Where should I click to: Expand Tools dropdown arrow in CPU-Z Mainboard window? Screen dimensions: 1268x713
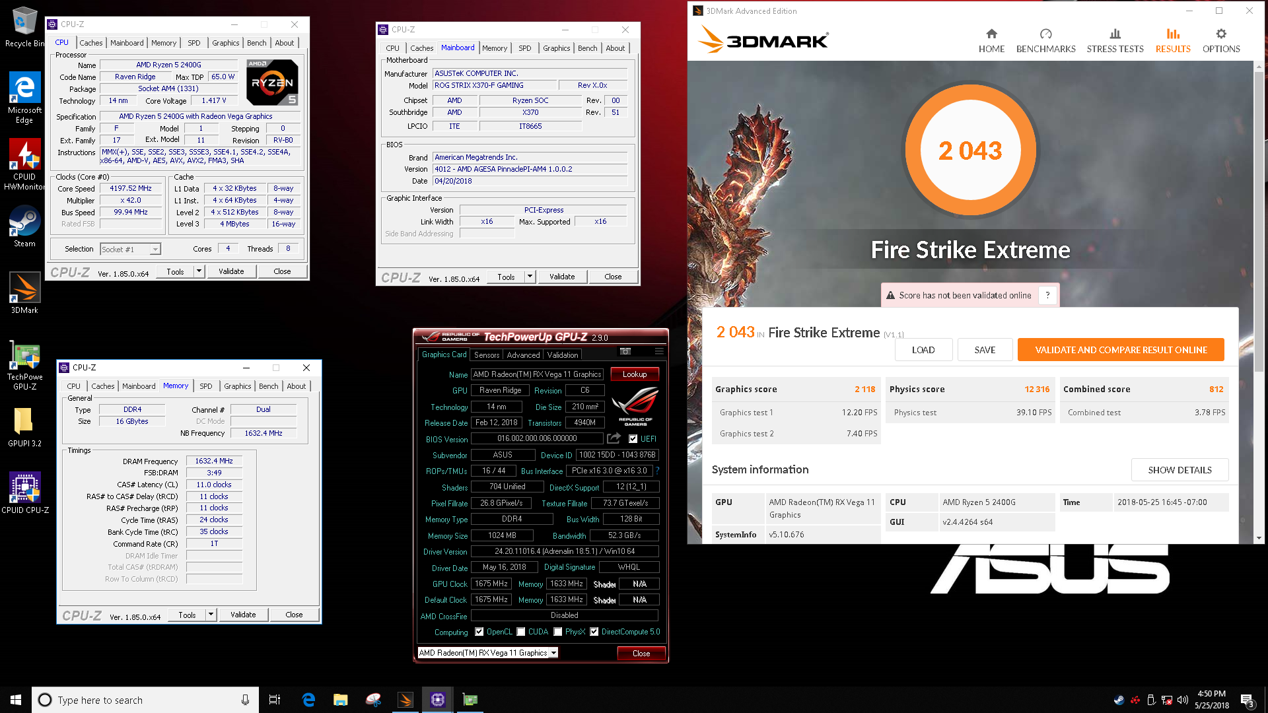click(x=530, y=277)
